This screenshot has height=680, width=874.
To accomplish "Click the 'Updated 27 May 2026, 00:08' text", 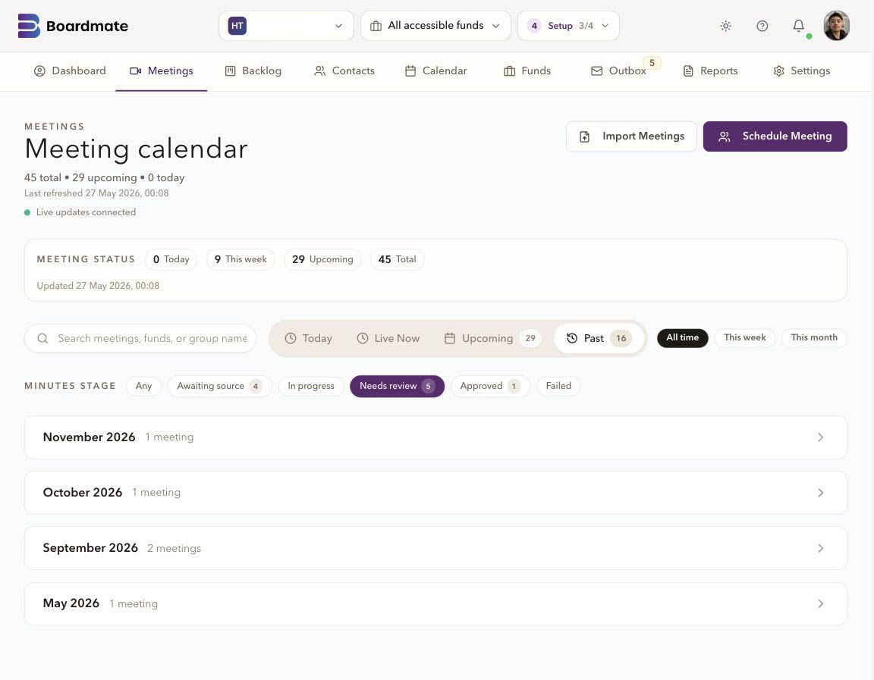I will (98, 286).
